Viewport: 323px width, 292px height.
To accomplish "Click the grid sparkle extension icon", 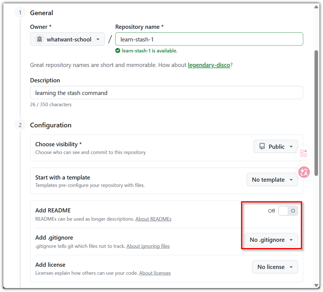I will pos(304,153).
